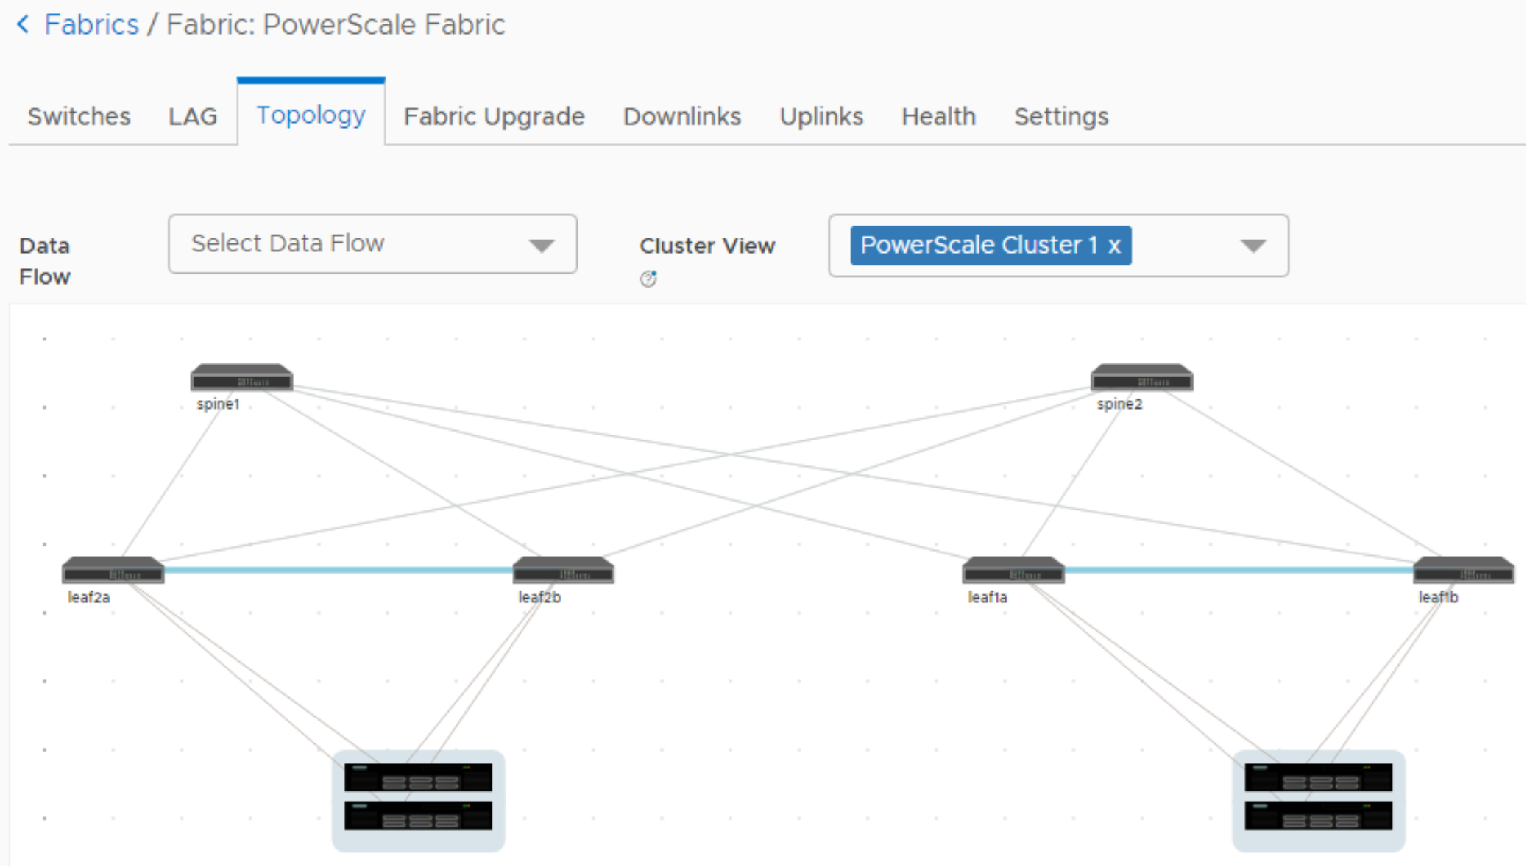Viewport: 1527px width, 867px height.
Task: Open the LAG tab
Action: (193, 116)
